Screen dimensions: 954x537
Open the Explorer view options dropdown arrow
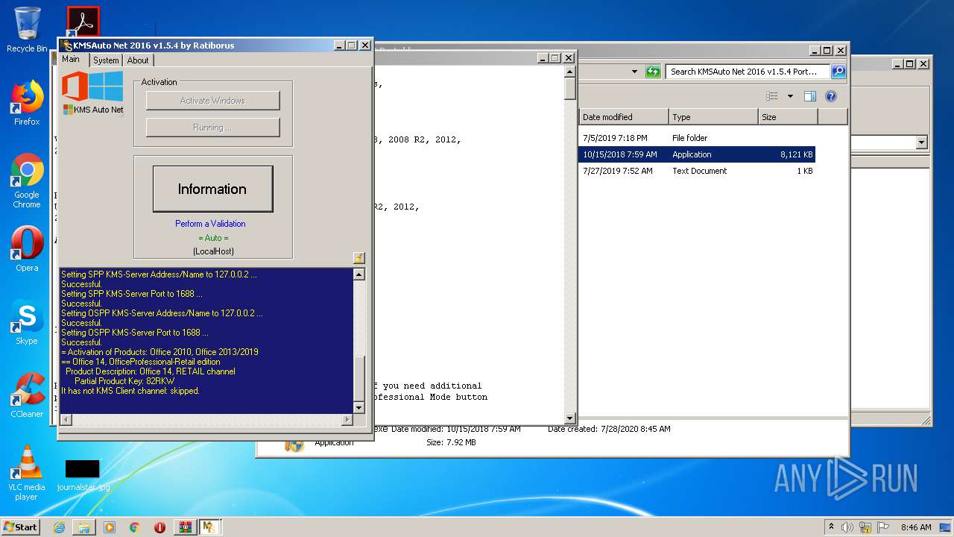[x=790, y=96]
